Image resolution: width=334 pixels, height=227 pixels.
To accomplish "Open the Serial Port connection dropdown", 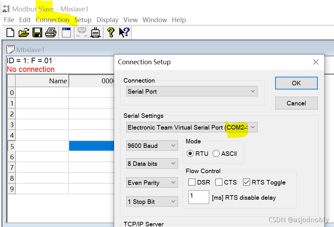I will pyautogui.click(x=192, y=91).
